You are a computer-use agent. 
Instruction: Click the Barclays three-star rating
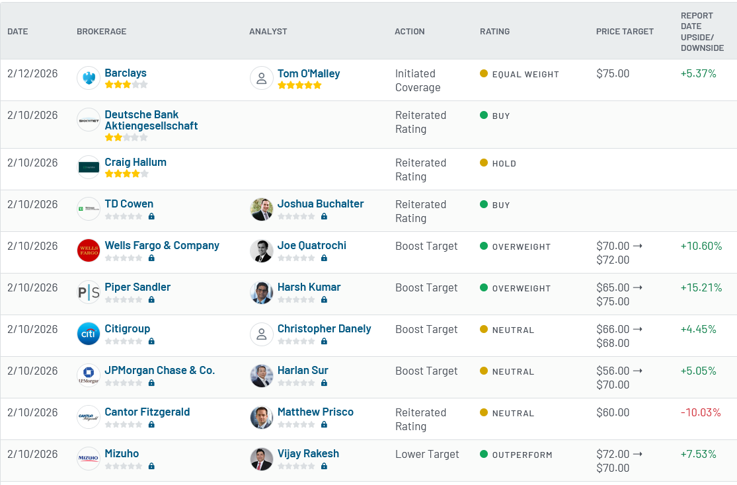pos(126,85)
